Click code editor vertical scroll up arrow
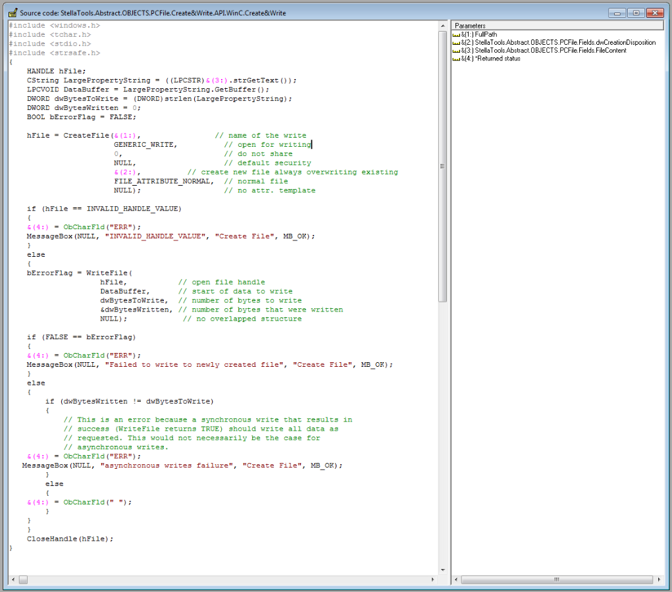The width and height of the screenshot is (672, 592). pos(443,26)
